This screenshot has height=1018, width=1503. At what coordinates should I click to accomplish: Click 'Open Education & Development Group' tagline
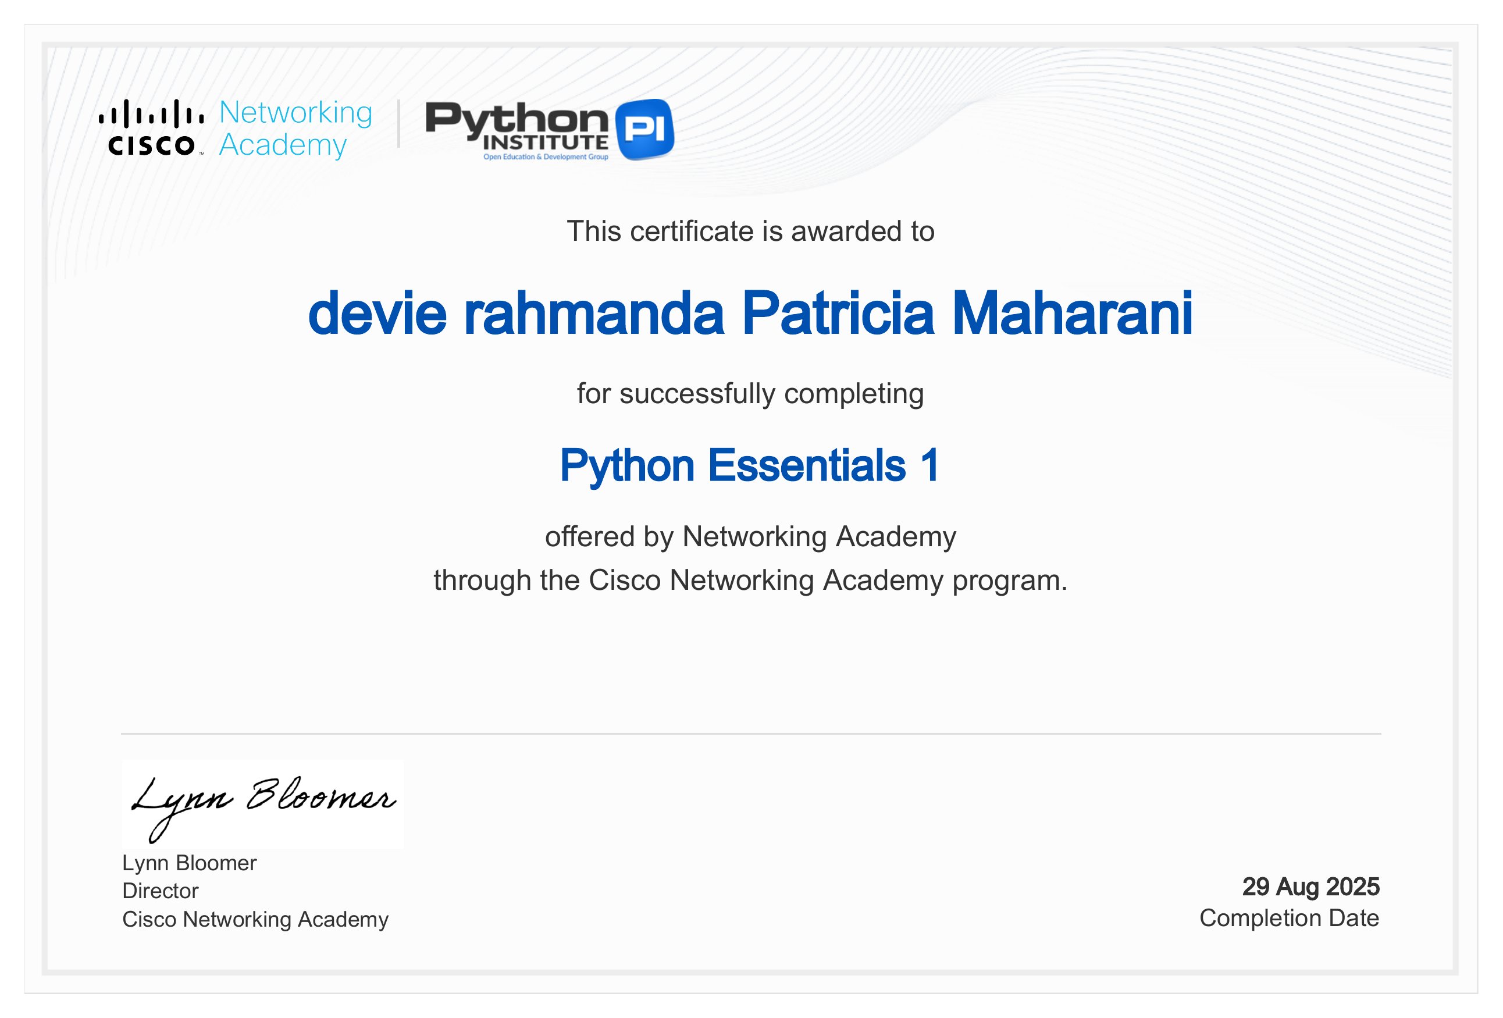point(545,156)
